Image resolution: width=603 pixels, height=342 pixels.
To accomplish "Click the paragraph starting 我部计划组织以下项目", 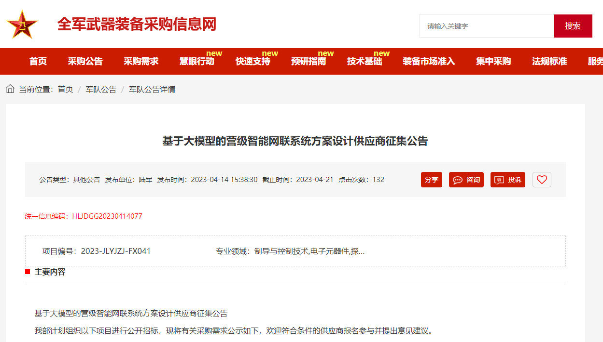I will click(x=234, y=331).
